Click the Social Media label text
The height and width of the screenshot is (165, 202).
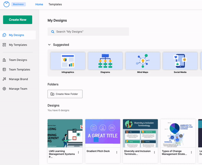point(180,72)
